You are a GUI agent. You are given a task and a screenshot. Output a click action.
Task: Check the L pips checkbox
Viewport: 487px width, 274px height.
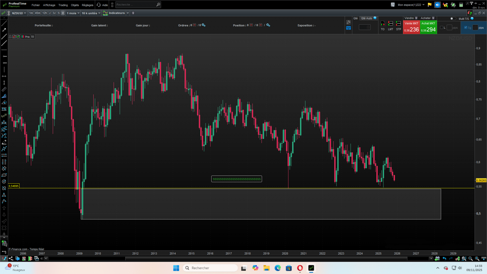click(441, 28)
